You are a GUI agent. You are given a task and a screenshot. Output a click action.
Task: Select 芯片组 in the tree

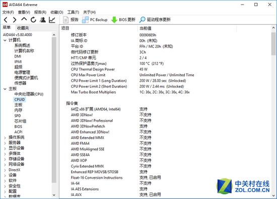point(20,121)
